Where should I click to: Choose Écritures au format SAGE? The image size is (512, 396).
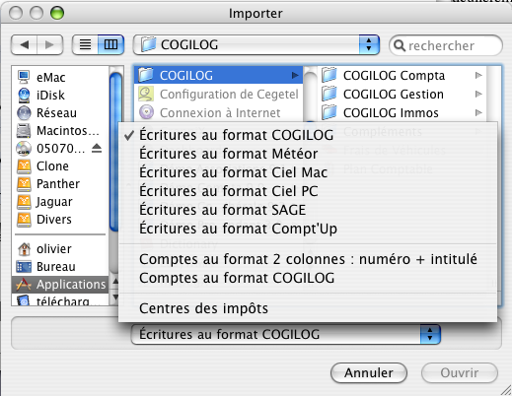(223, 210)
